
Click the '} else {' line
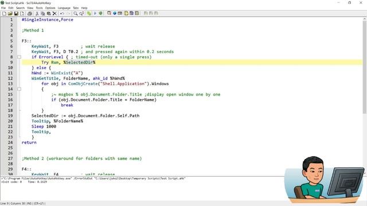pos(41,68)
